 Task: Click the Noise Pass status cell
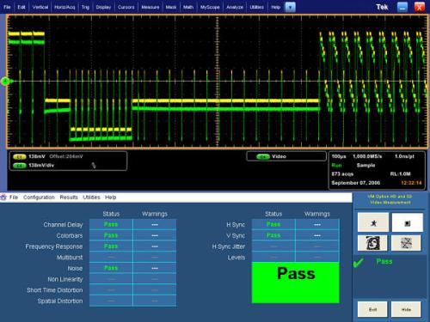[x=111, y=268]
